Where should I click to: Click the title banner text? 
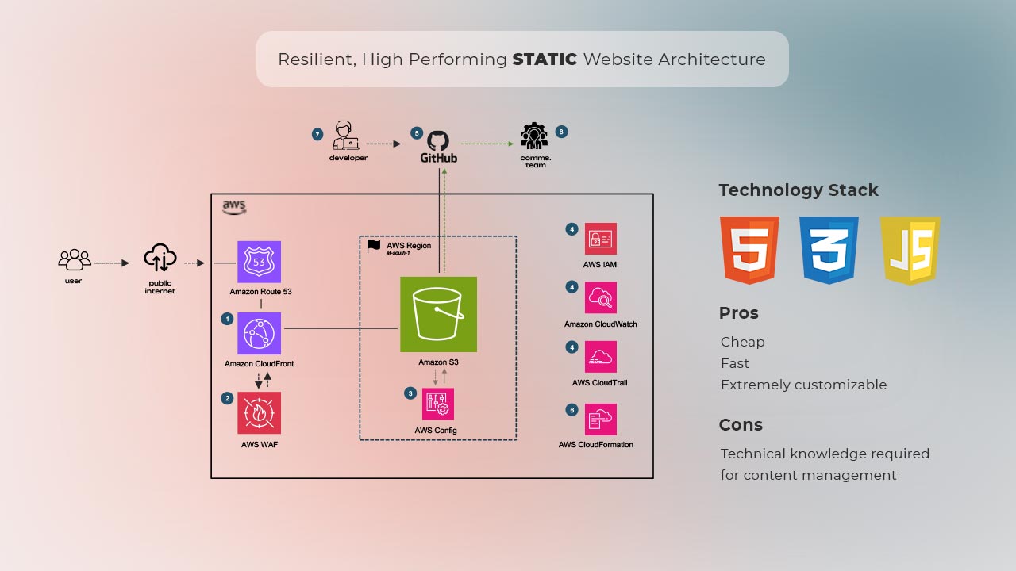521,59
